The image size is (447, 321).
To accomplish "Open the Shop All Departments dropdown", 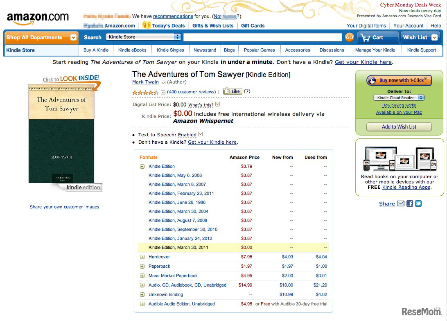I will (41, 37).
